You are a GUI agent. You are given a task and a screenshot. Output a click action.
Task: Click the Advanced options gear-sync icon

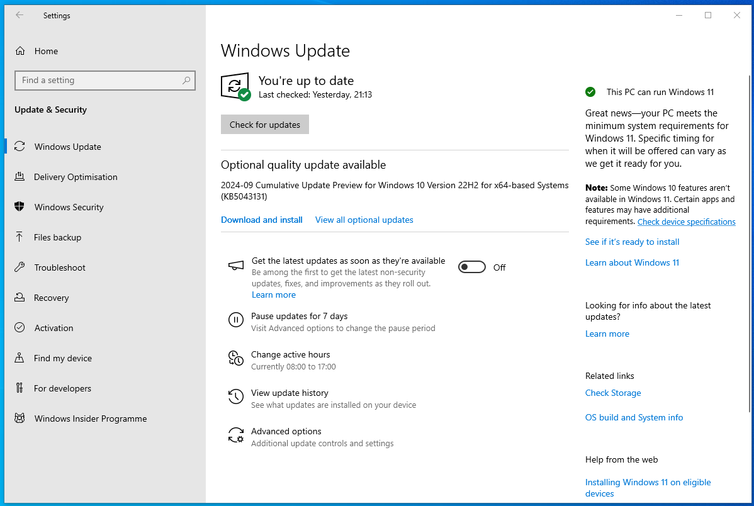pos(235,435)
